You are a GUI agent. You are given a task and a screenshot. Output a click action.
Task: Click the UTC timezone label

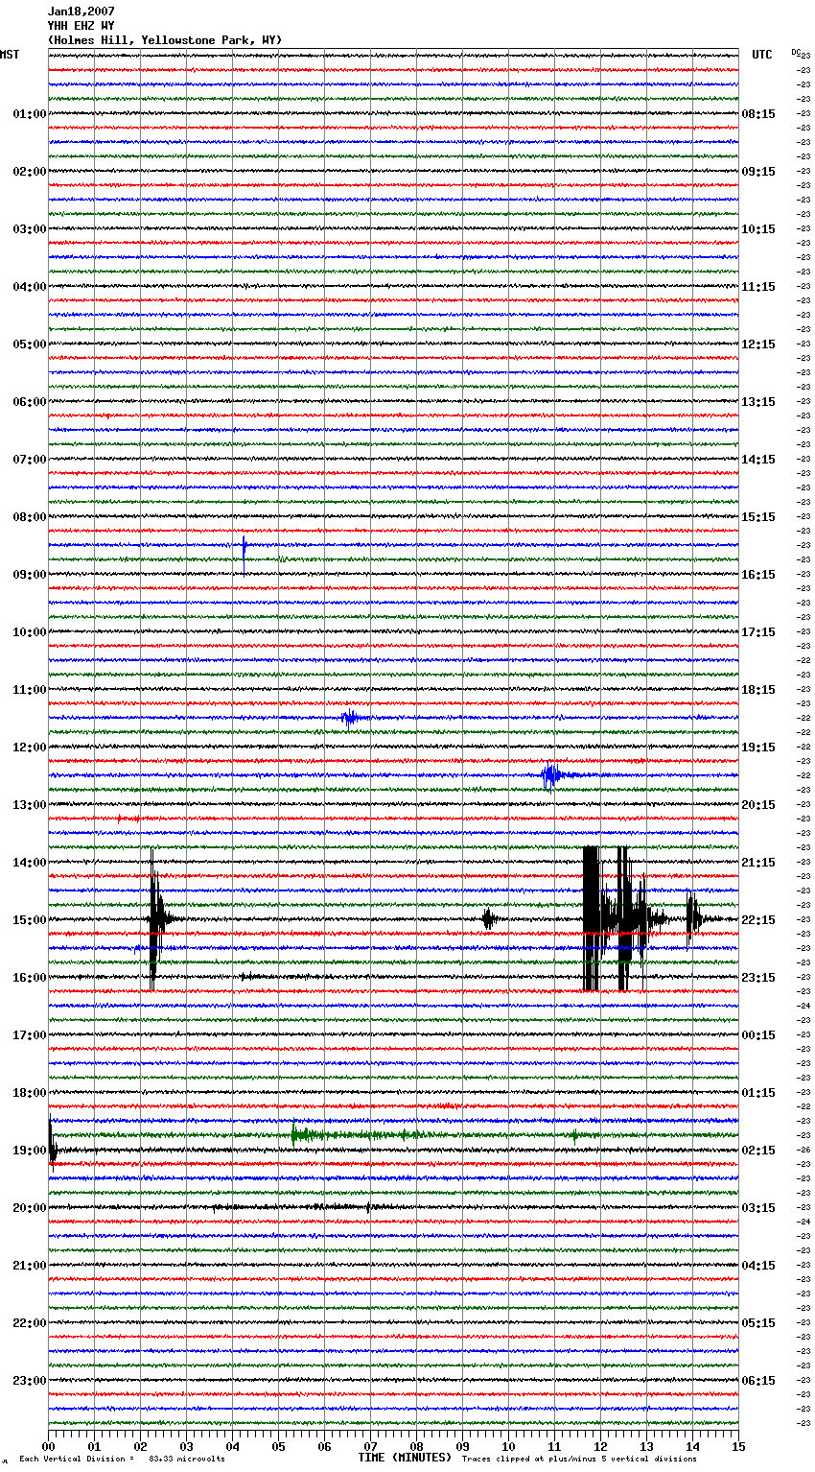coord(761,55)
